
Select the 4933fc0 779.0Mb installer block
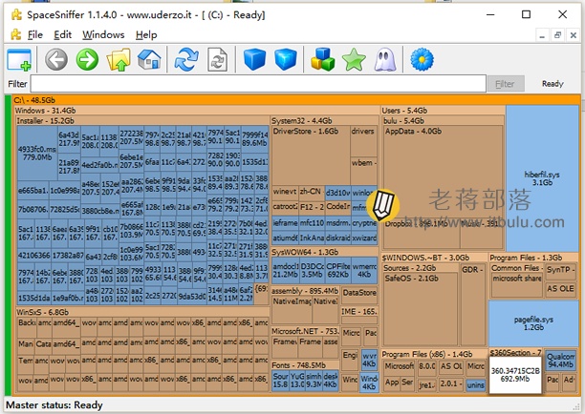click(x=37, y=153)
